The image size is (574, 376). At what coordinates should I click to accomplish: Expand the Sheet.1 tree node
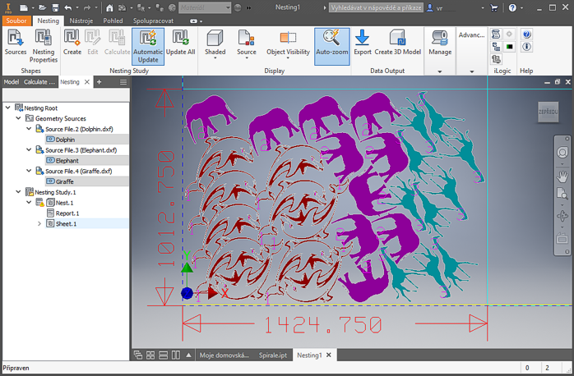pos(39,223)
